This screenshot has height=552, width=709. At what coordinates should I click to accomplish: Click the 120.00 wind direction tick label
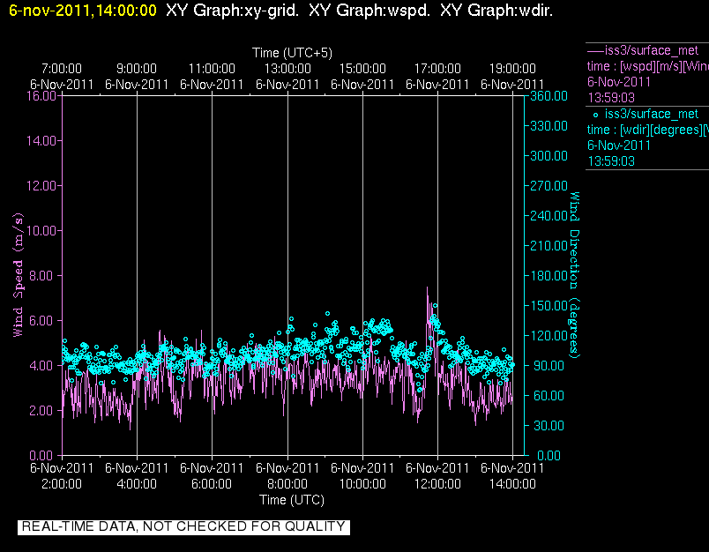click(549, 335)
